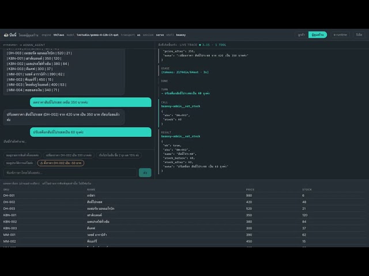Click the price 420 in the DH-002 row
The image size is (369, 276).
click(x=249, y=202)
